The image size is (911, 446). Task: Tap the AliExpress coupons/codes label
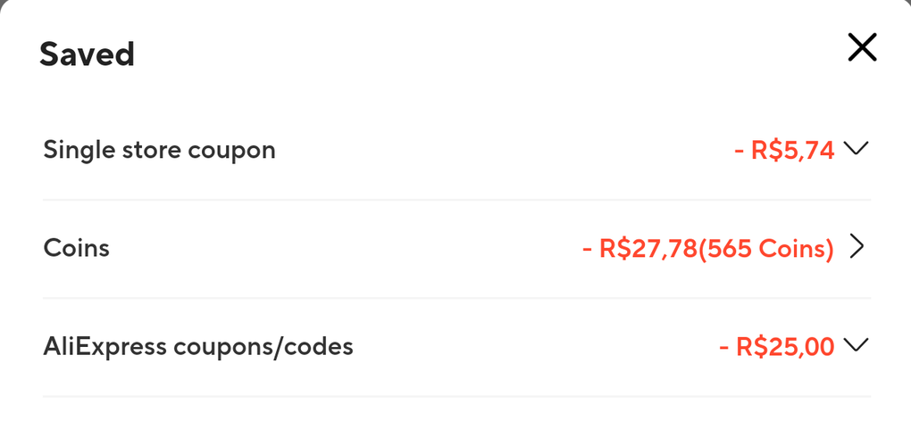tap(198, 346)
